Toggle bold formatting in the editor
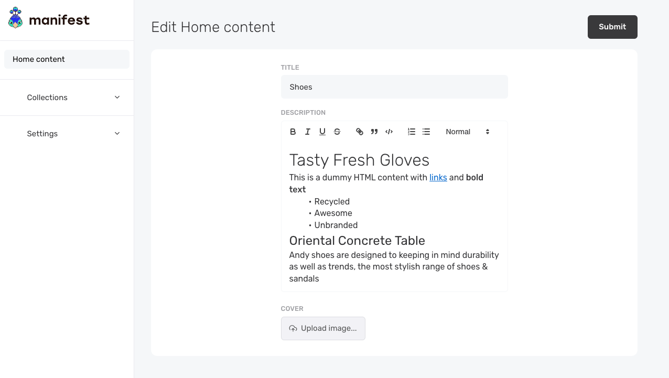The height and width of the screenshot is (378, 669). coord(293,132)
